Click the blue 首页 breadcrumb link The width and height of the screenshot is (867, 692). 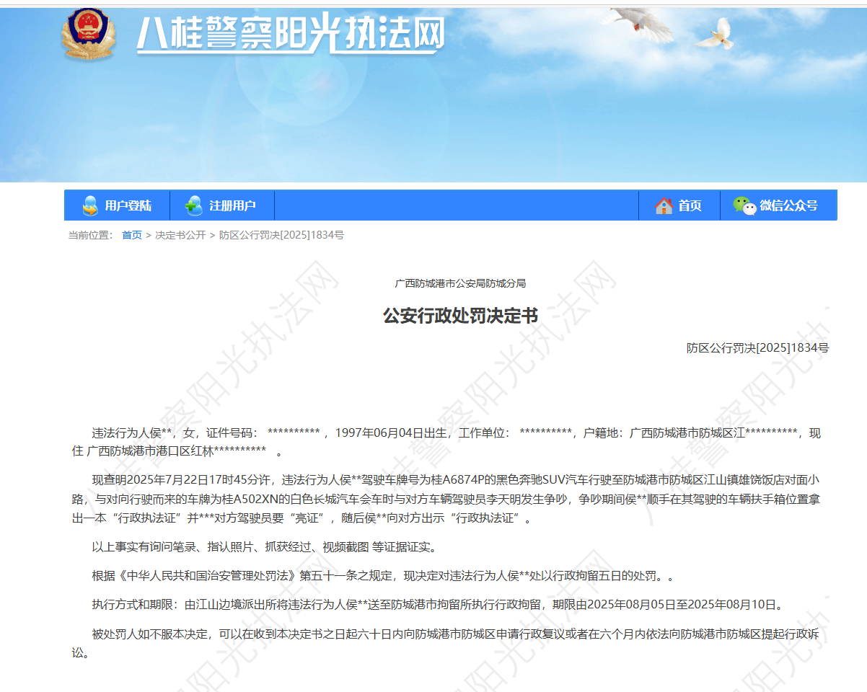point(132,235)
